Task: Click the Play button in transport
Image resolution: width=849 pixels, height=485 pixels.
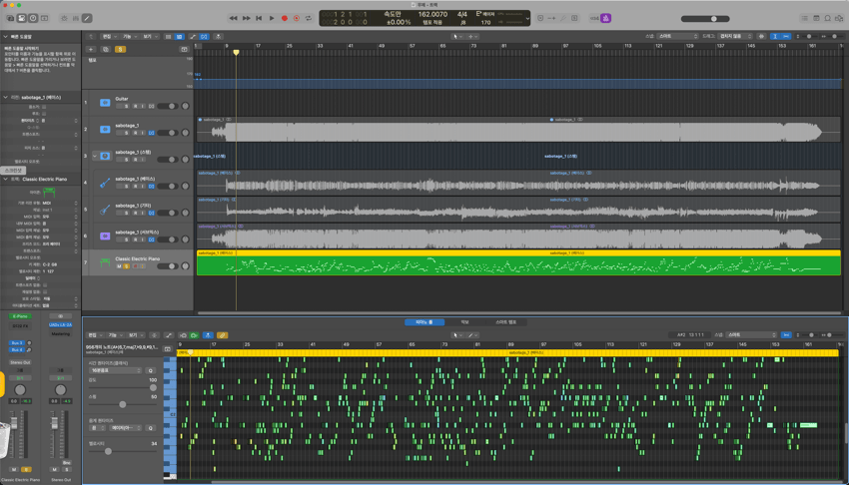Action: pos(271,18)
